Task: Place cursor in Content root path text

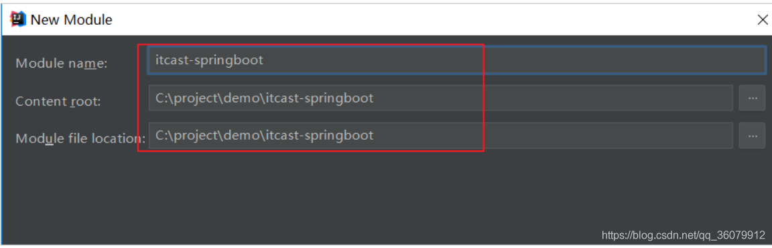Action: 265,98
